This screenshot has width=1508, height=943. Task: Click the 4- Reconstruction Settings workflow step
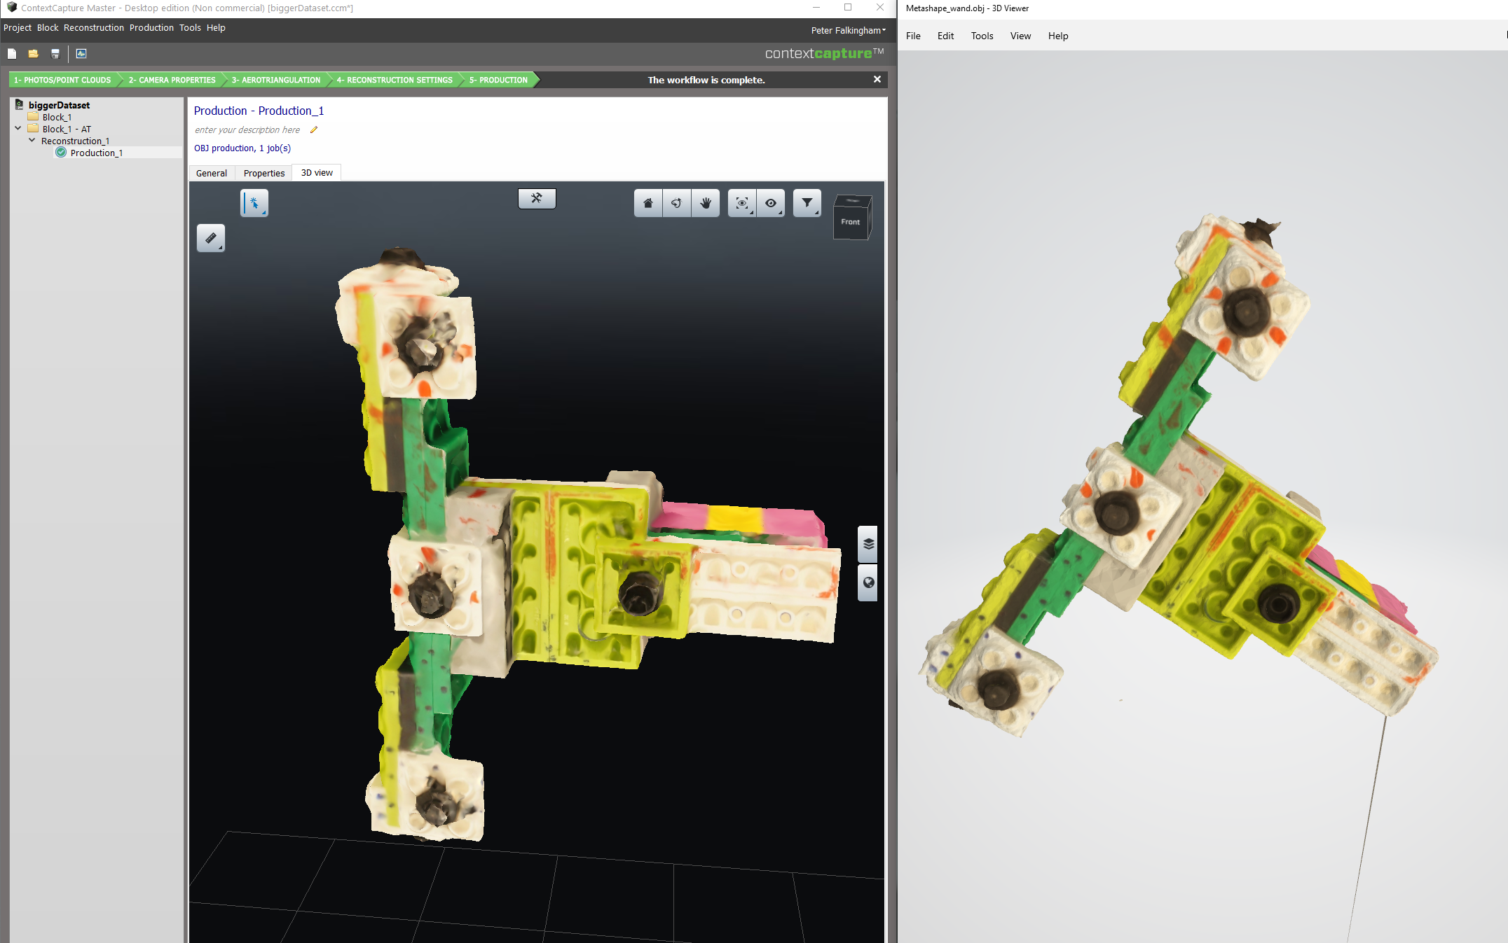point(395,80)
